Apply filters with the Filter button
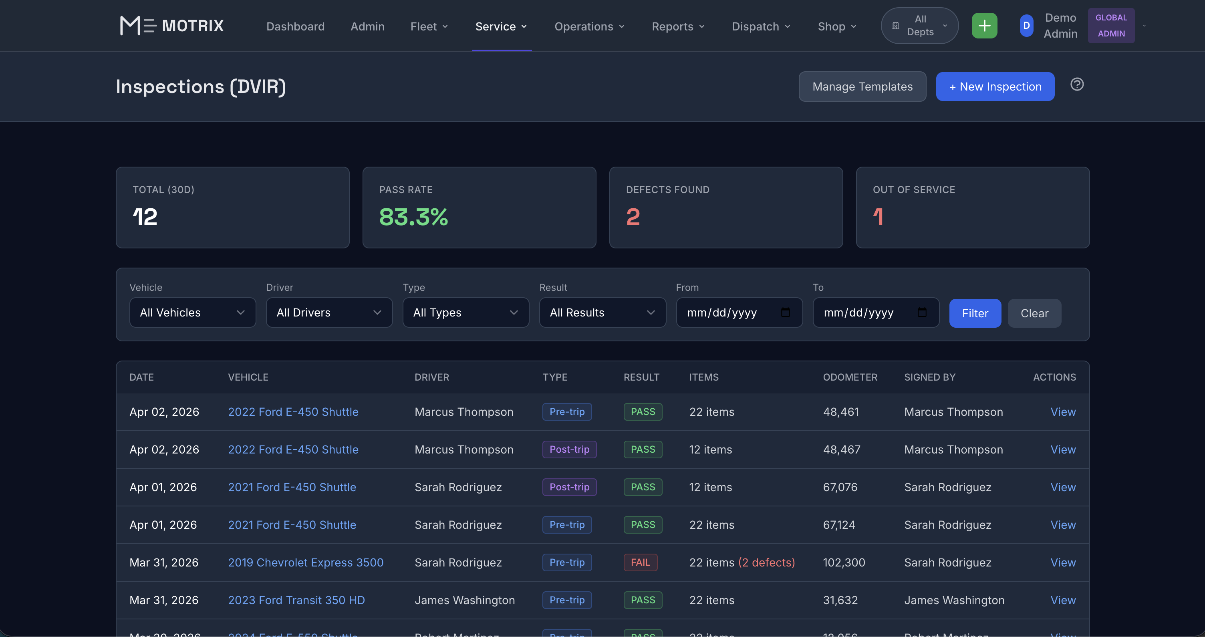The height and width of the screenshot is (637, 1205). click(x=975, y=313)
